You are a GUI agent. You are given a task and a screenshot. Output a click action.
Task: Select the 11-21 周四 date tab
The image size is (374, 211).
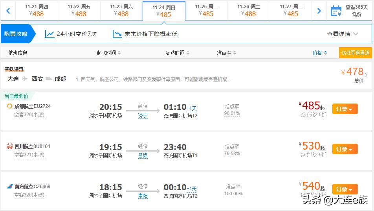tap(37, 11)
